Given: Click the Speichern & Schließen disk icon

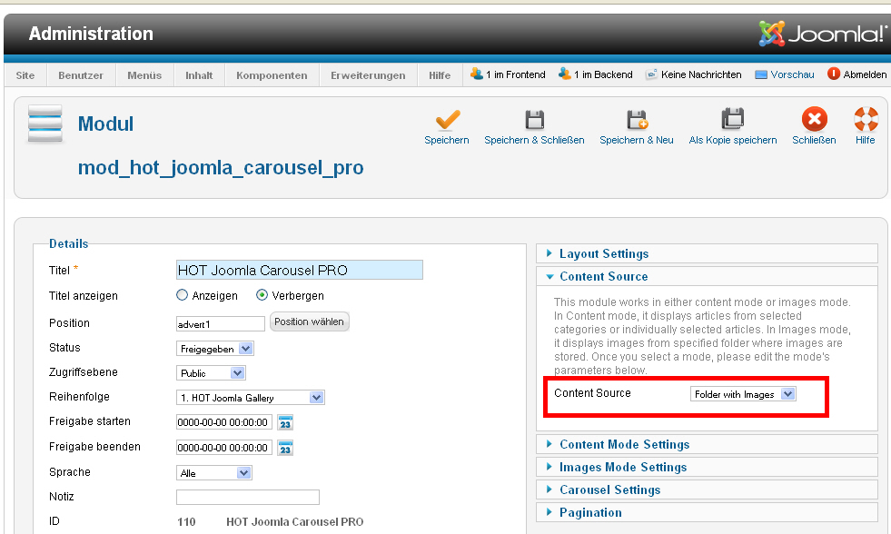Looking at the screenshot, I should (x=534, y=120).
